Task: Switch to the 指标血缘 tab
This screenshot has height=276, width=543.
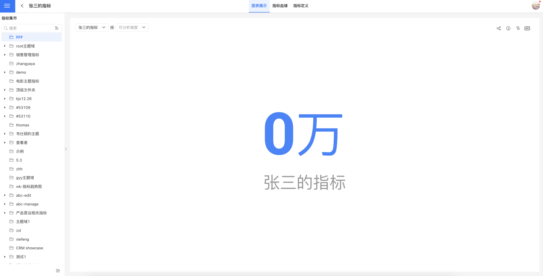Action: pos(280,6)
